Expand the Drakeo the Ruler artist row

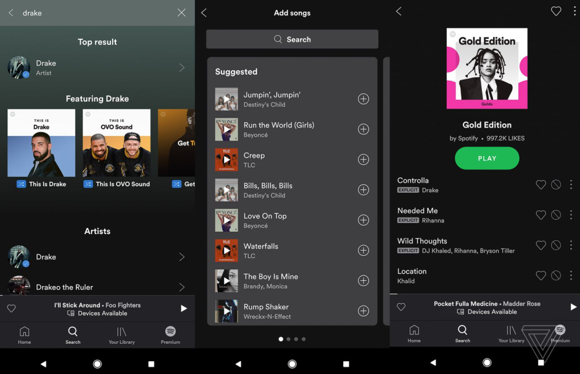click(181, 287)
